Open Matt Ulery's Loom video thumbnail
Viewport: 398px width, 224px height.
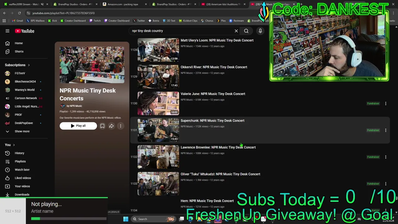[x=158, y=50]
